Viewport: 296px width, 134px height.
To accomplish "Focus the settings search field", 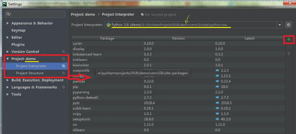I will 35,14.
